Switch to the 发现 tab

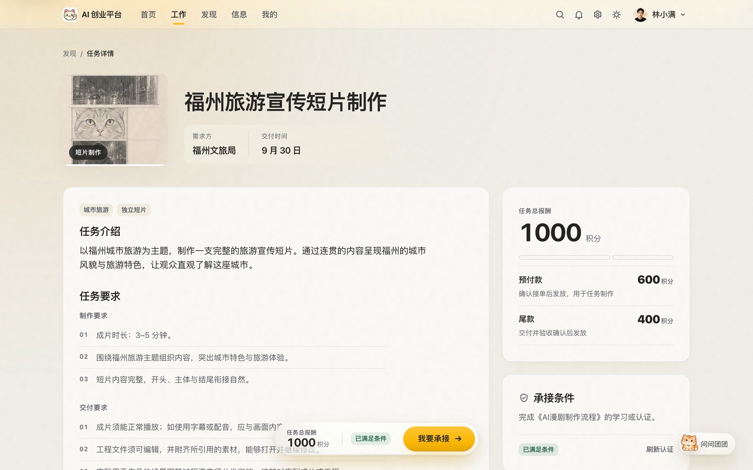coord(209,15)
